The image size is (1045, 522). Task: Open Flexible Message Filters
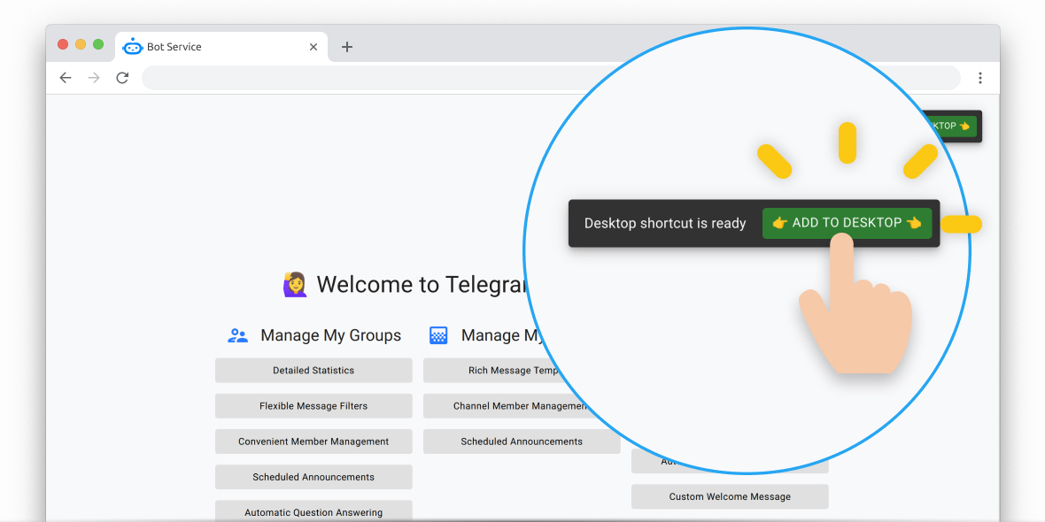point(313,405)
